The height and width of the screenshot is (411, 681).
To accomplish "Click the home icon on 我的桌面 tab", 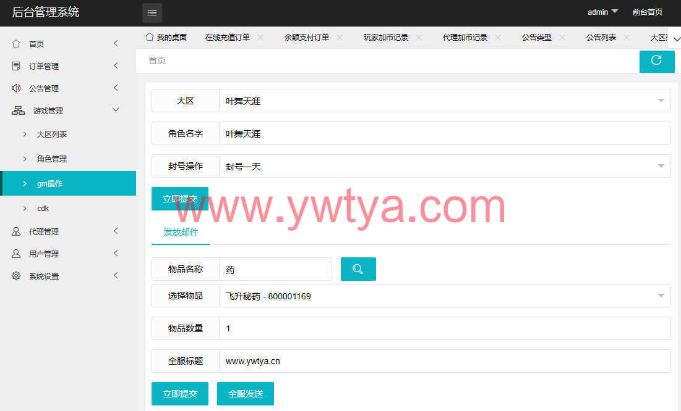I will pyautogui.click(x=150, y=37).
